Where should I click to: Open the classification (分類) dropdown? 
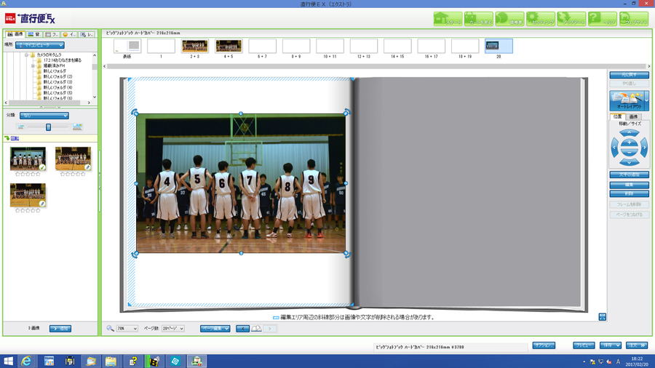tap(44, 116)
